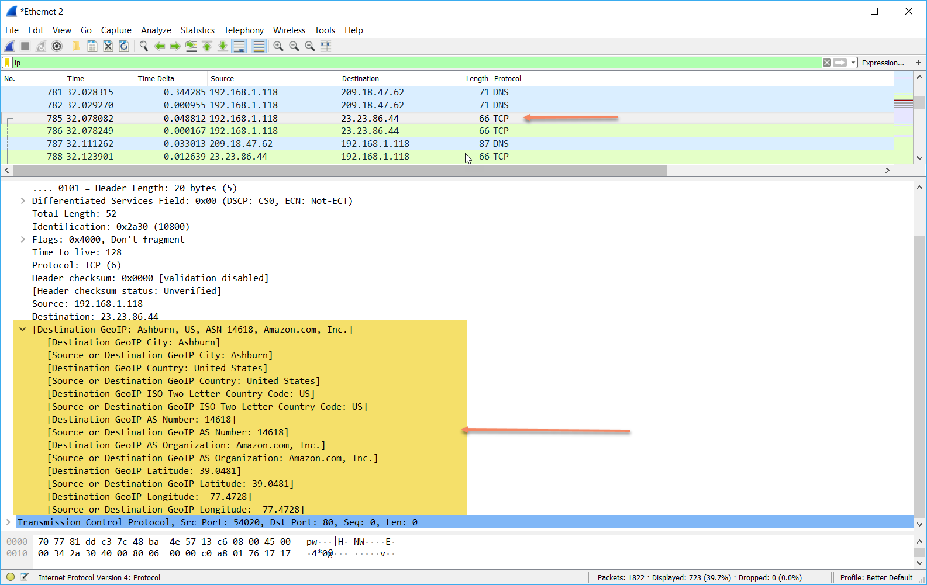
Task: Toggle packet colorization in toolbar
Action: point(259,46)
